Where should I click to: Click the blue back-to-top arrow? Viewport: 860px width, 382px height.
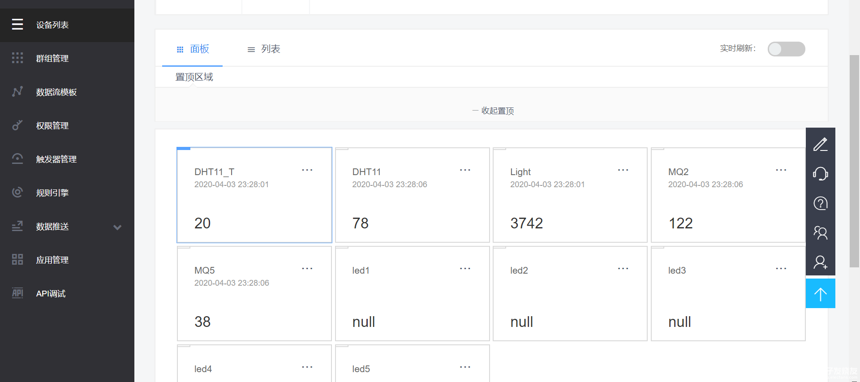820,293
